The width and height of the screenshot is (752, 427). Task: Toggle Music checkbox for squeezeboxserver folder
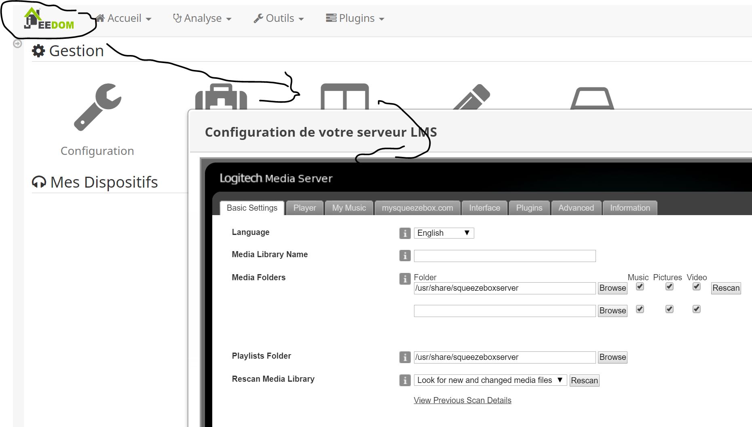[640, 286]
